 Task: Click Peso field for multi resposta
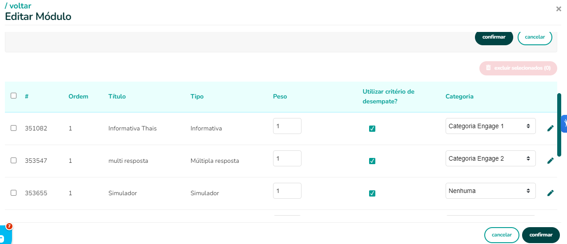[x=287, y=158]
